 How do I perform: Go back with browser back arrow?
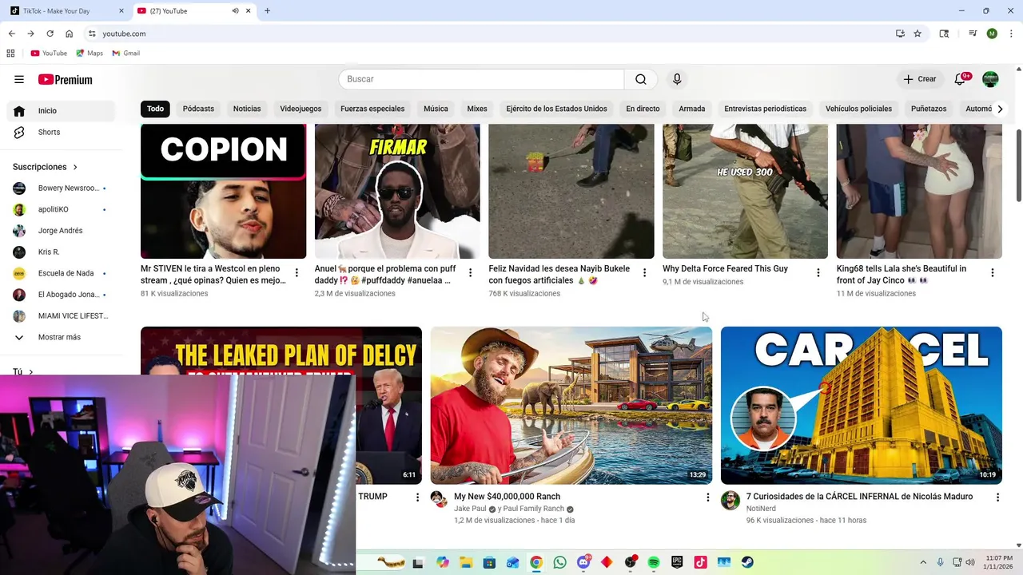coord(11,34)
